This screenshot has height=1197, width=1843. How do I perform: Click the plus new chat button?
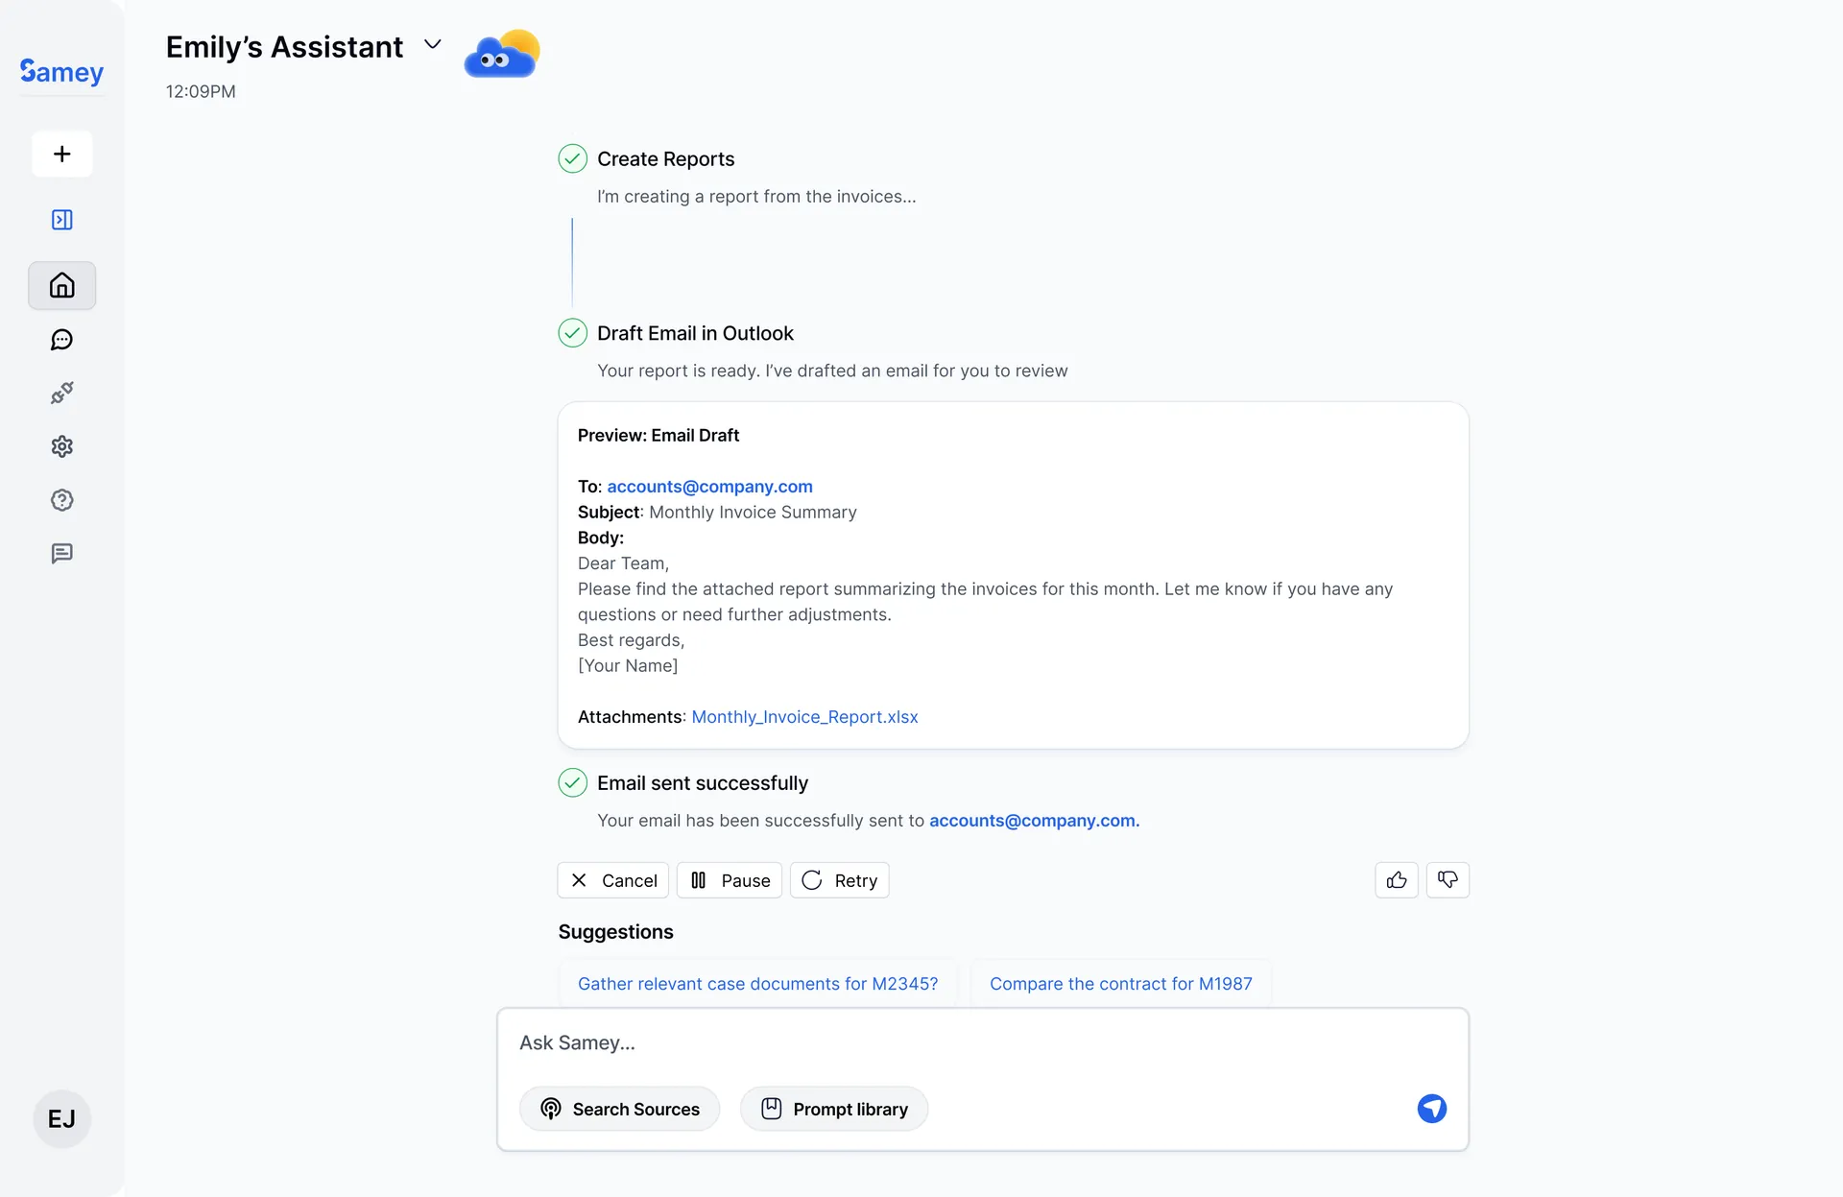click(62, 154)
